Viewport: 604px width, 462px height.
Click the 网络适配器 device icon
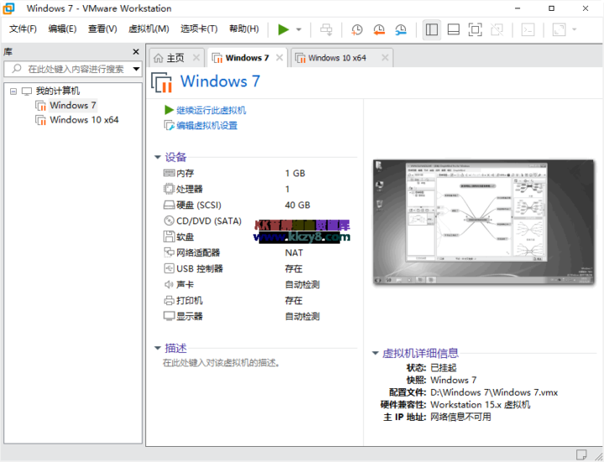[x=169, y=252]
